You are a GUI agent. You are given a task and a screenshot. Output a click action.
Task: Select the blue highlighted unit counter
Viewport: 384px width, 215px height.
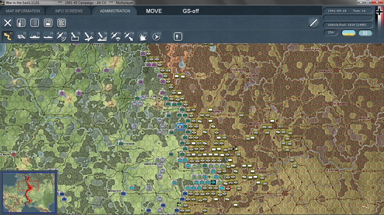(180, 127)
